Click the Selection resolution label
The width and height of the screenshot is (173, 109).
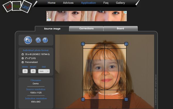(36, 98)
